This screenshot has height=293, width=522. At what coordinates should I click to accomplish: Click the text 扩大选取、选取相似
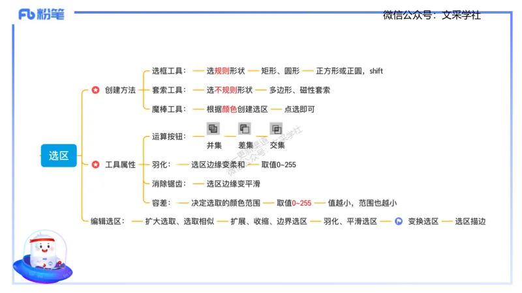180,221
